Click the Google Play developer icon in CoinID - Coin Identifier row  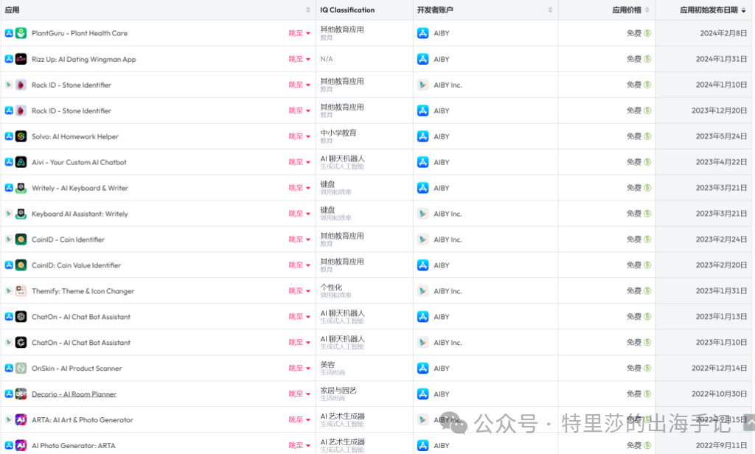[x=422, y=240]
